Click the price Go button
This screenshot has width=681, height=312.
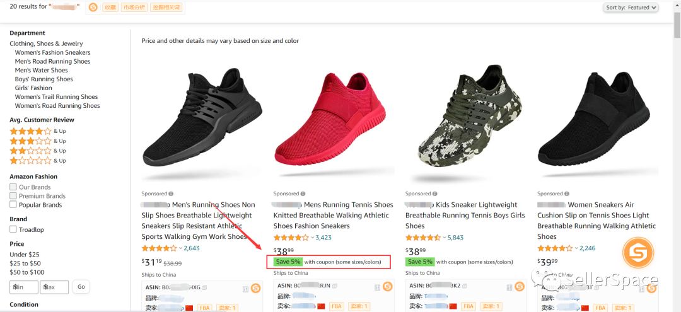81,287
